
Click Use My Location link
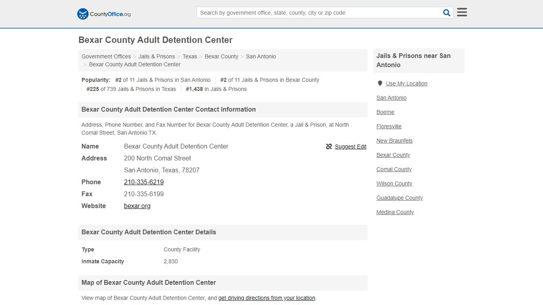click(x=407, y=83)
